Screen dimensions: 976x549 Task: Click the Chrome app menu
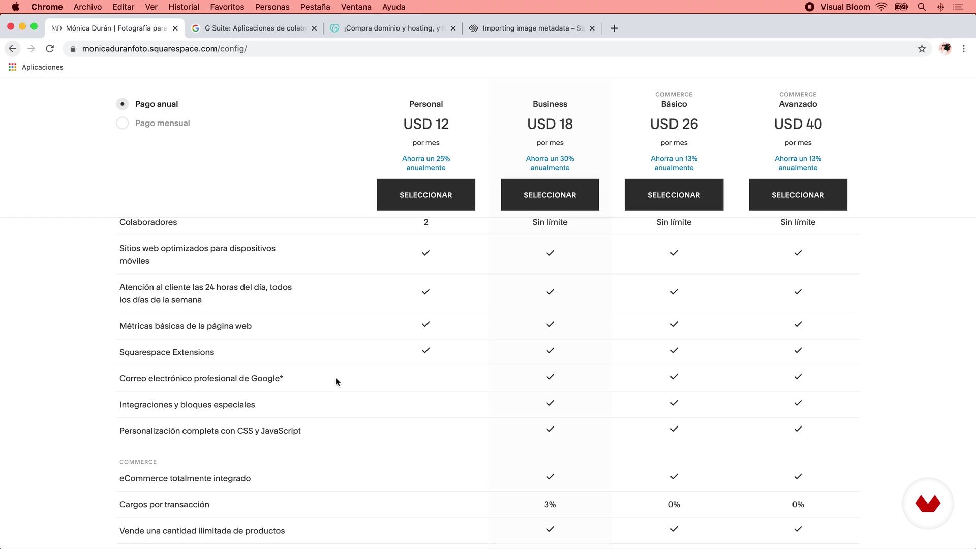click(47, 7)
